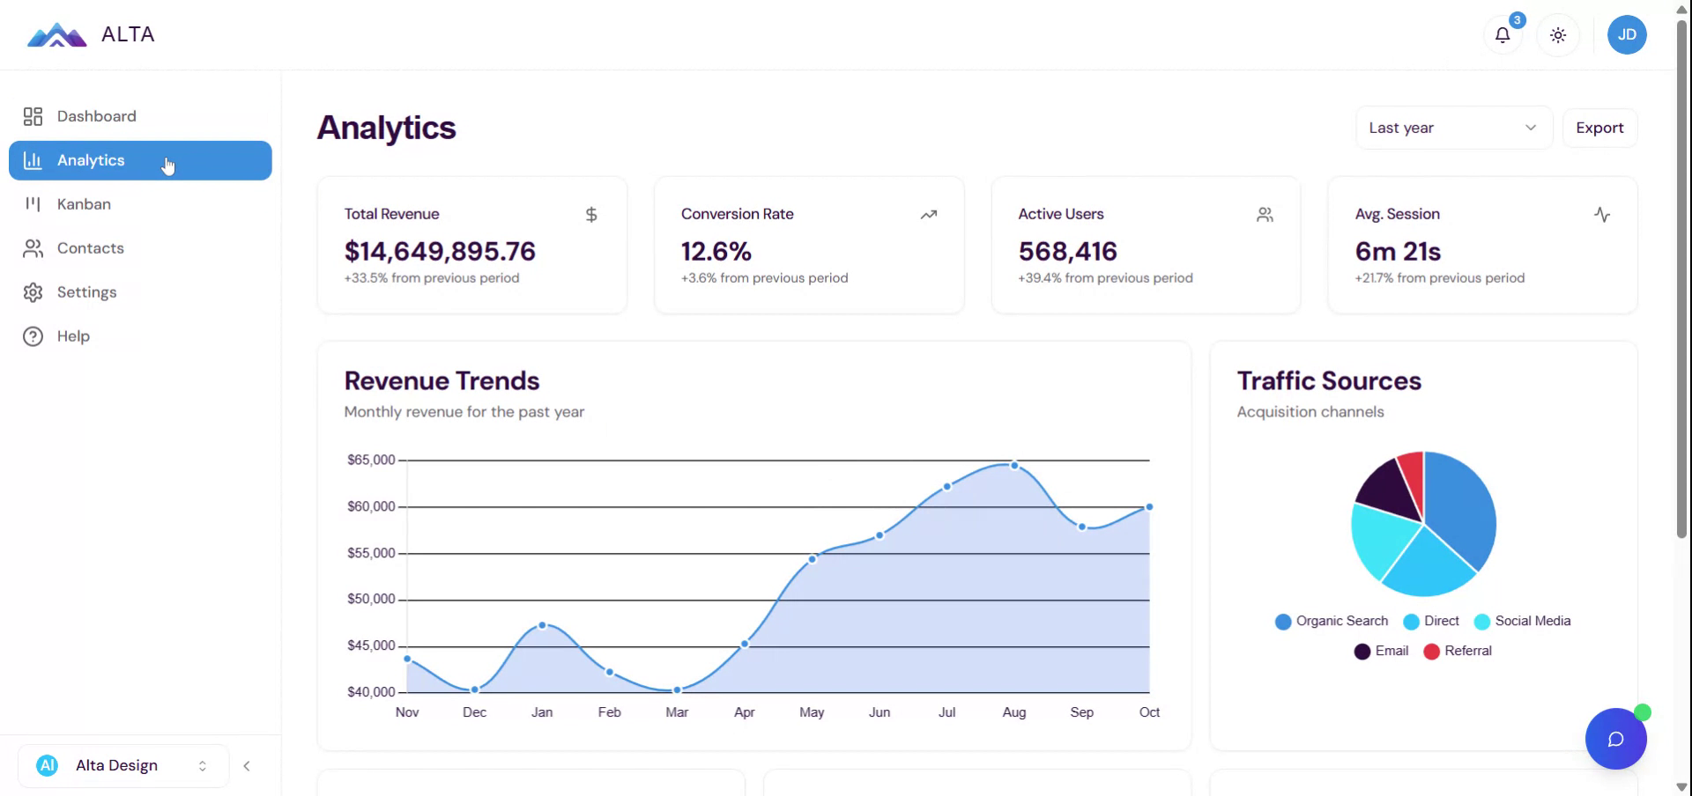Go to Dashboard in the sidebar
This screenshot has width=1692, height=796.
(96, 116)
